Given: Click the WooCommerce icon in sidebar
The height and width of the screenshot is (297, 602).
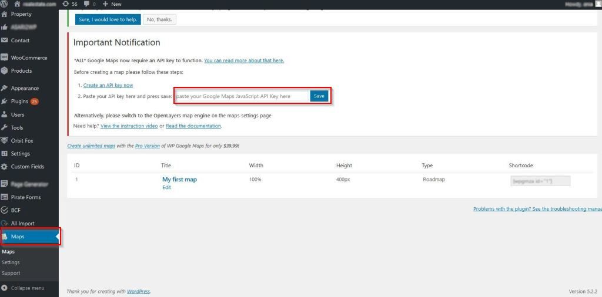Looking at the screenshot, I should (5, 58).
